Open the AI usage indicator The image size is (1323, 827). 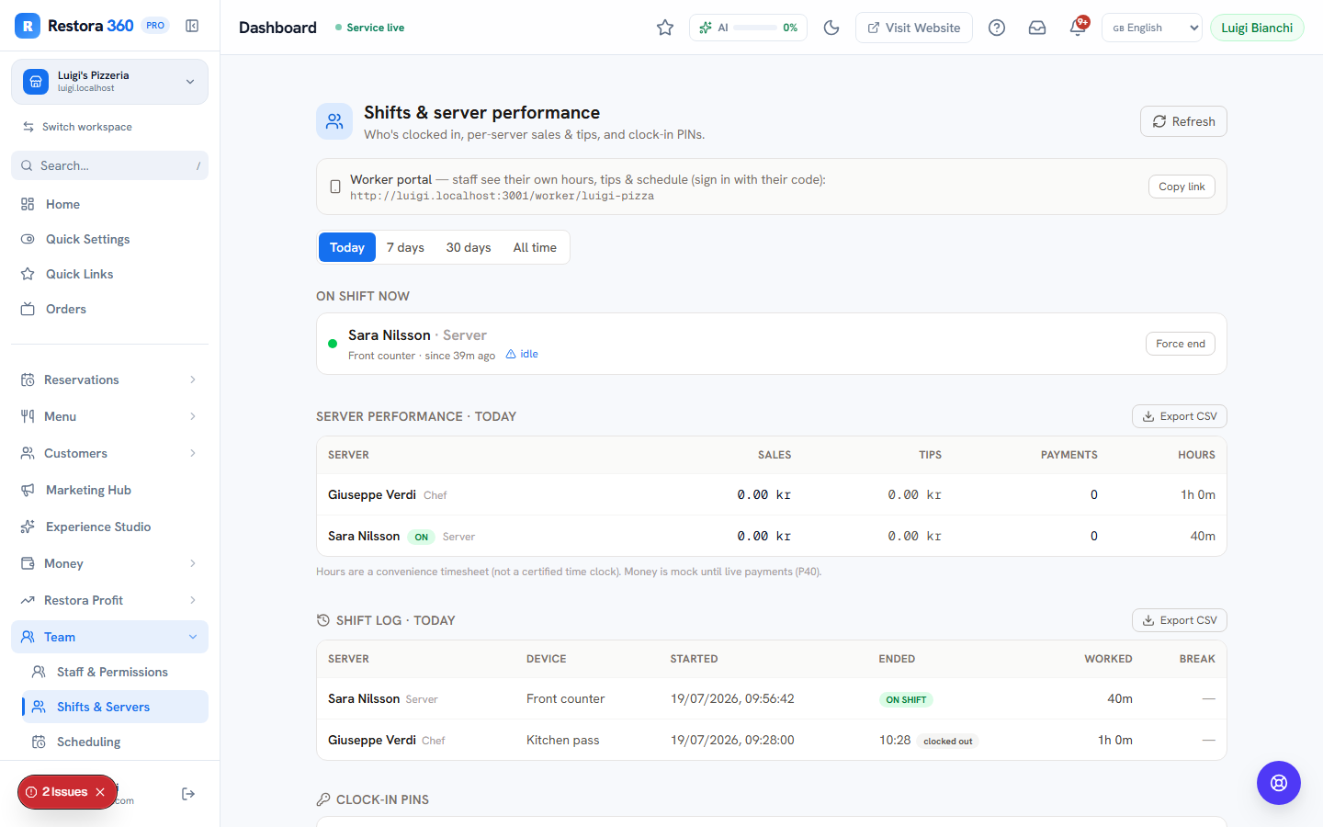coord(748,28)
